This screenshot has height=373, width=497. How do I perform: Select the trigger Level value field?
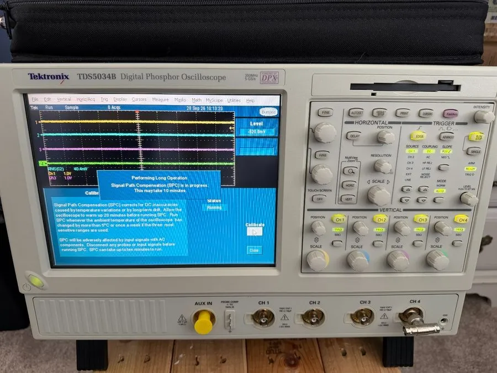(x=257, y=132)
